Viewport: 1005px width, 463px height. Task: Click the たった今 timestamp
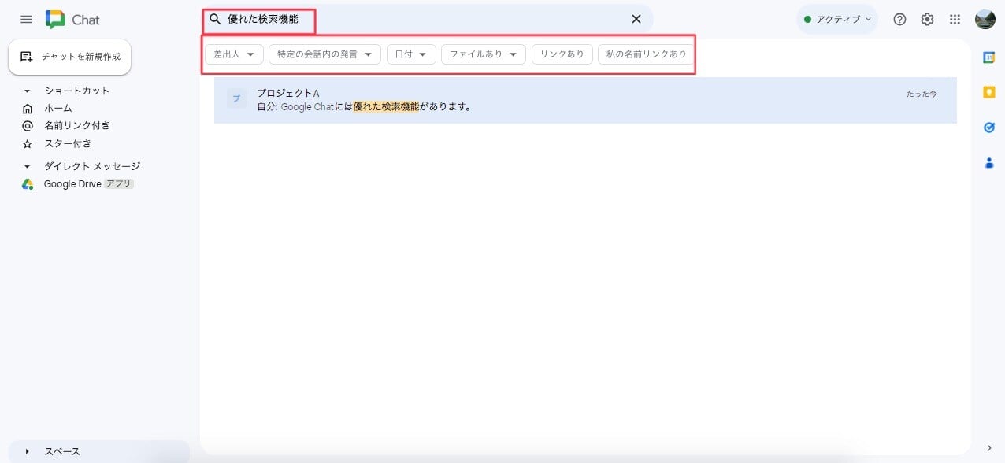tap(922, 94)
